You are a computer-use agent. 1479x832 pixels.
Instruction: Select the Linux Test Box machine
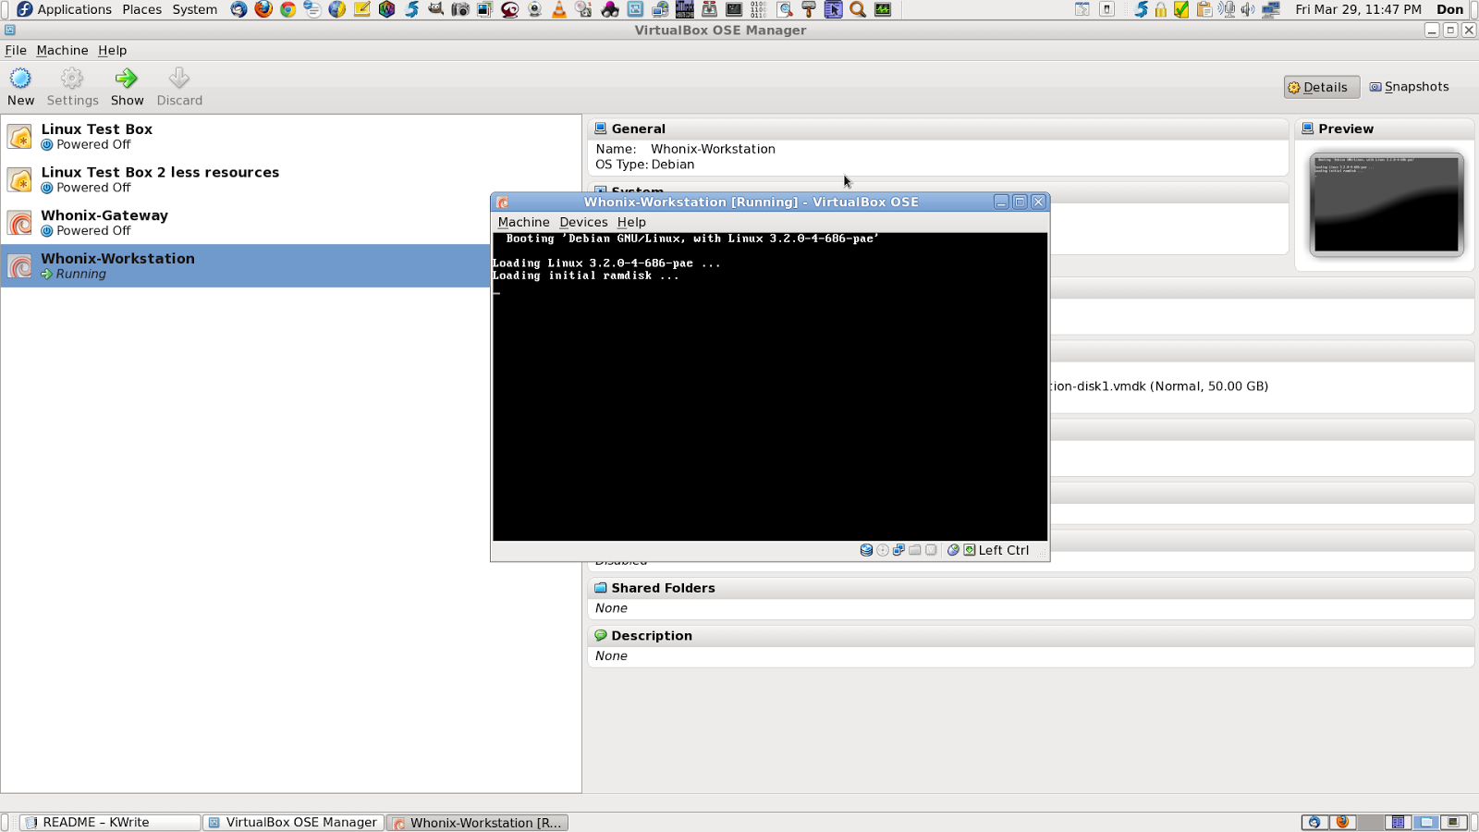[x=291, y=136]
